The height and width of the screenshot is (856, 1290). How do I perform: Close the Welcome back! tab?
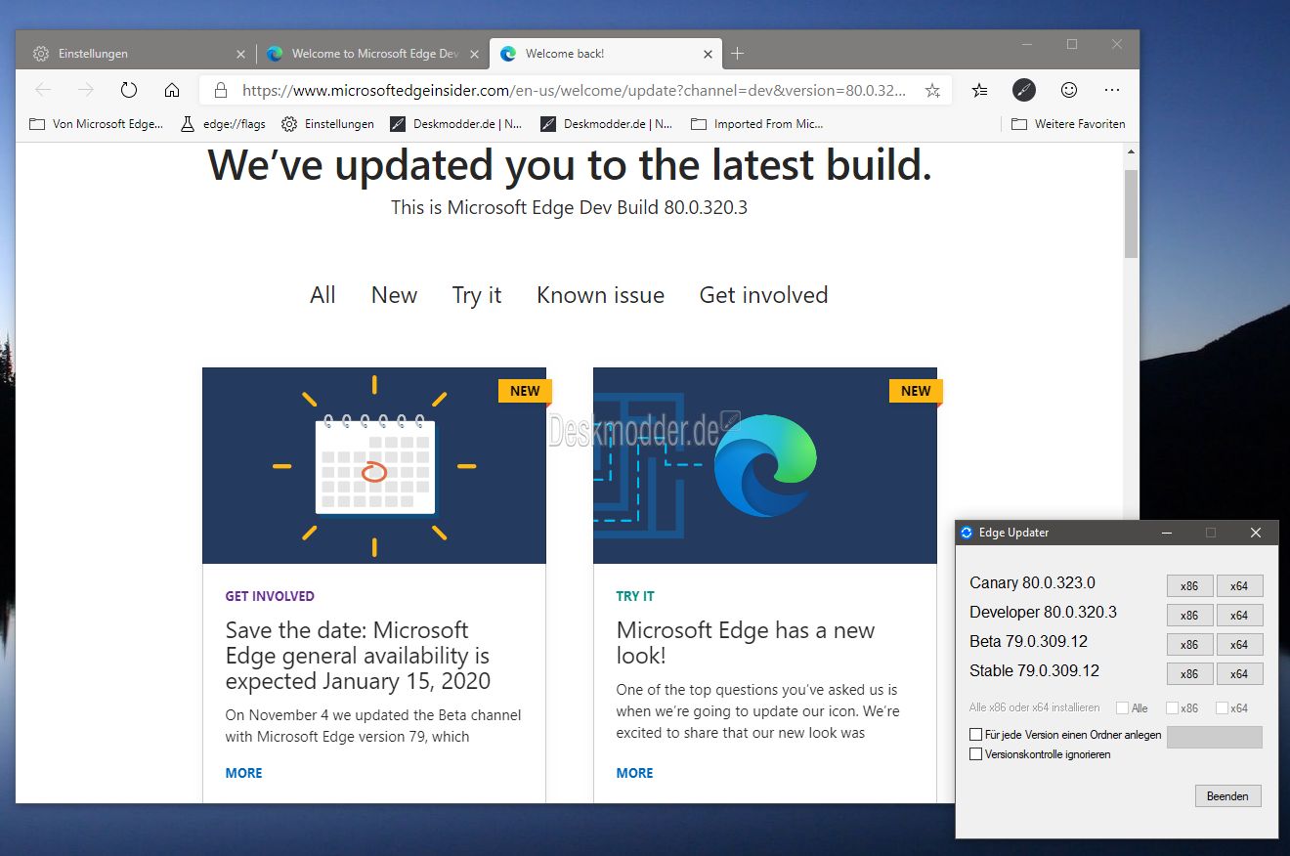tap(707, 54)
